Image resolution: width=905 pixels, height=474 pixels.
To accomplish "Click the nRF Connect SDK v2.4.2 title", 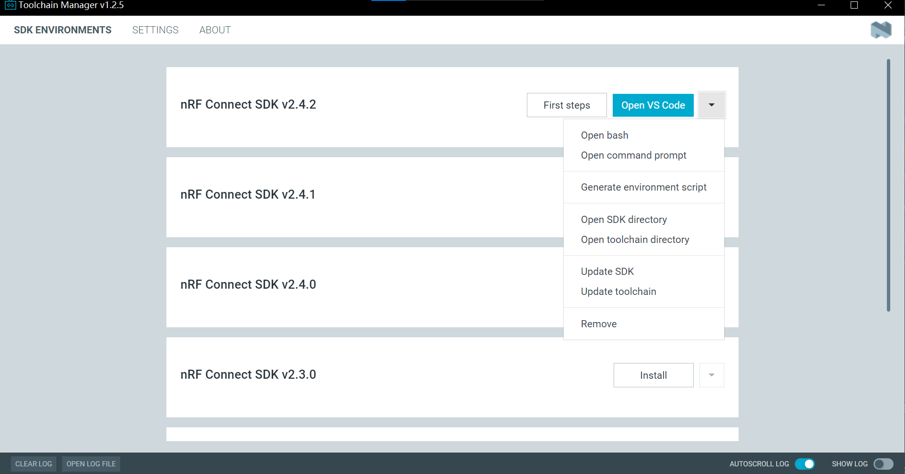I will pyautogui.click(x=248, y=104).
